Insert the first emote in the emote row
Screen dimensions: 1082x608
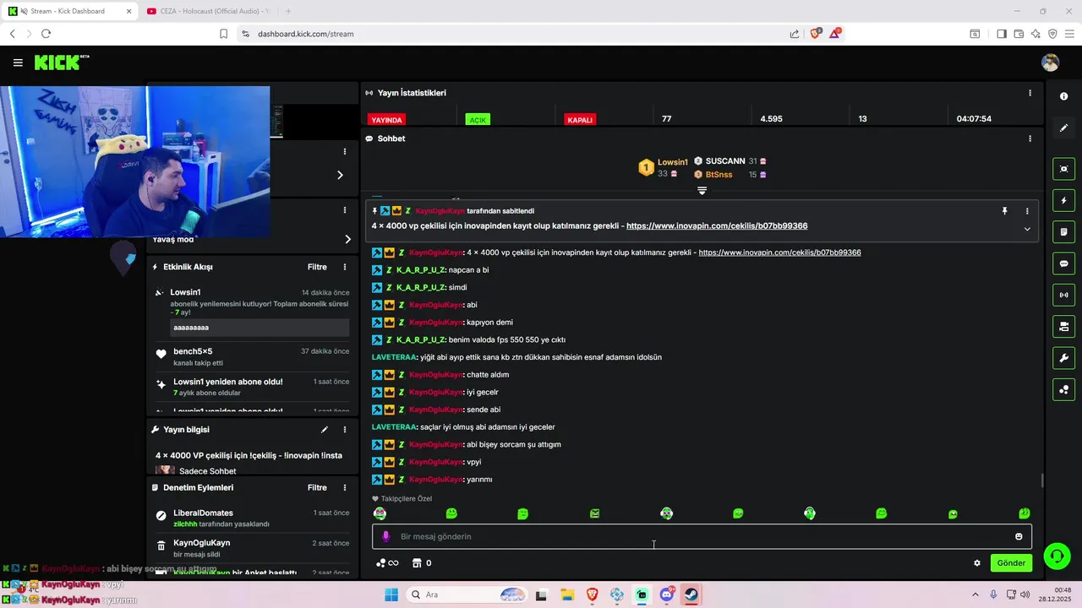(380, 513)
